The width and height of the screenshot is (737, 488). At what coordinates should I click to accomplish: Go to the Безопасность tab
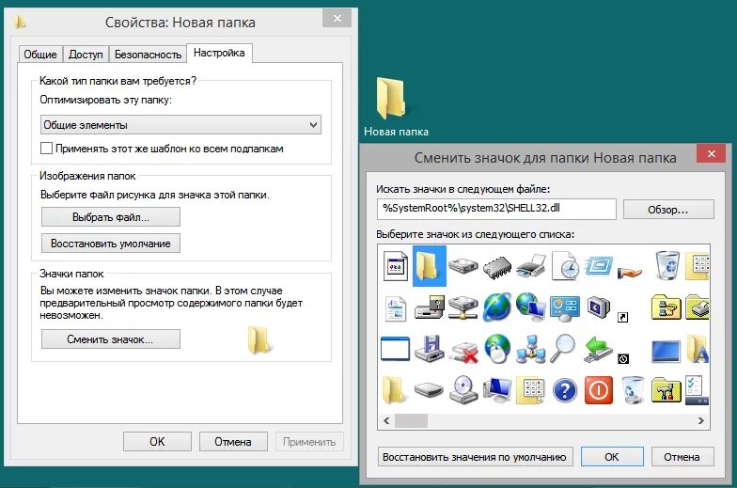(149, 55)
